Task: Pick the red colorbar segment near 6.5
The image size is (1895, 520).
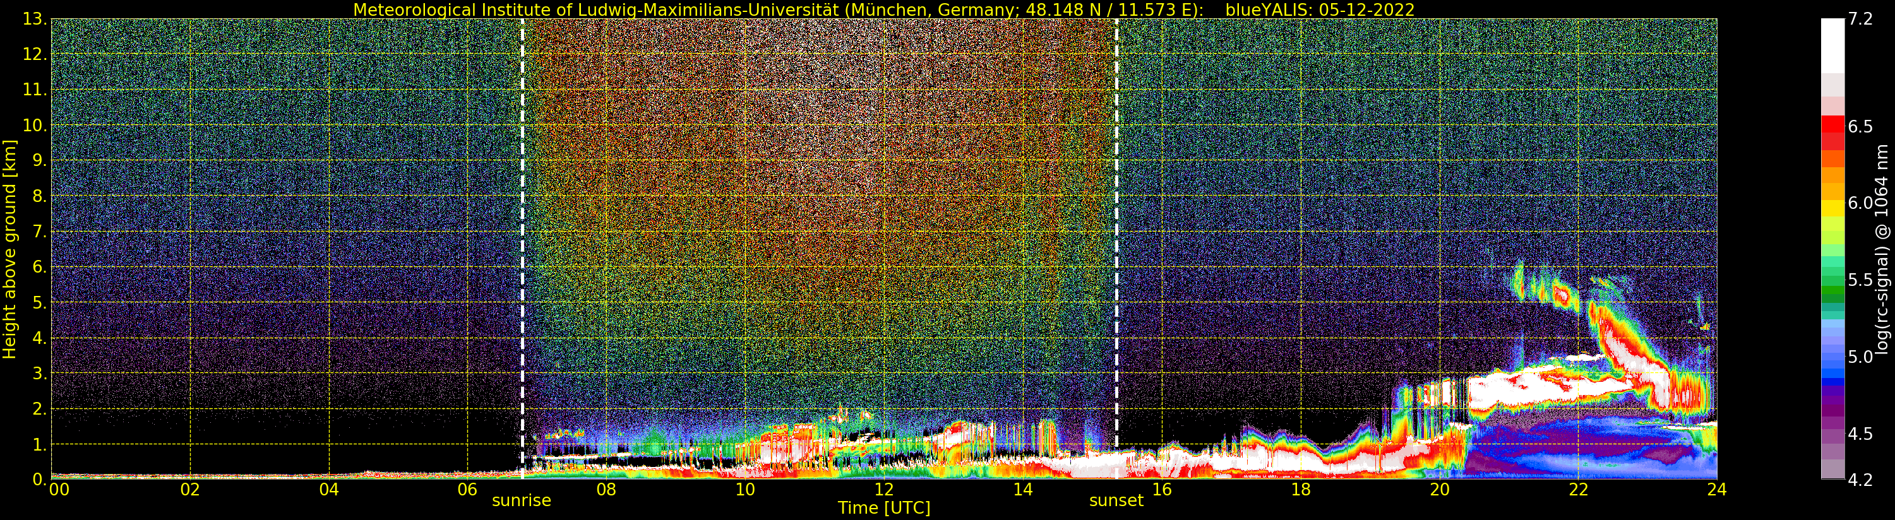Action: pyautogui.click(x=1832, y=125)
